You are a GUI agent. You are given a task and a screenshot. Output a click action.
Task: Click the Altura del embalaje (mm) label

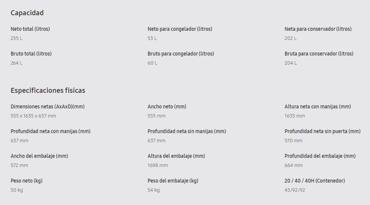pyautogui.click(x=176, y=156)
